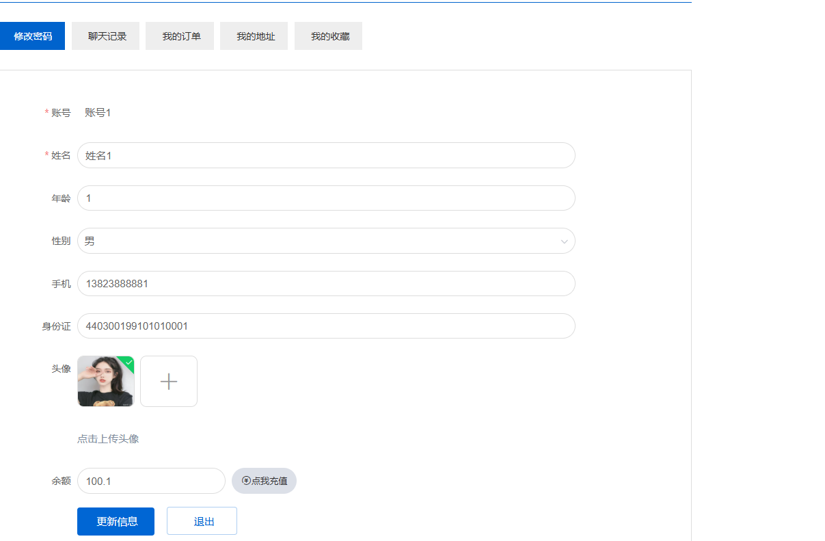
Task: Focus the 余额 balance input field
Action: click(x=151, y=481)
